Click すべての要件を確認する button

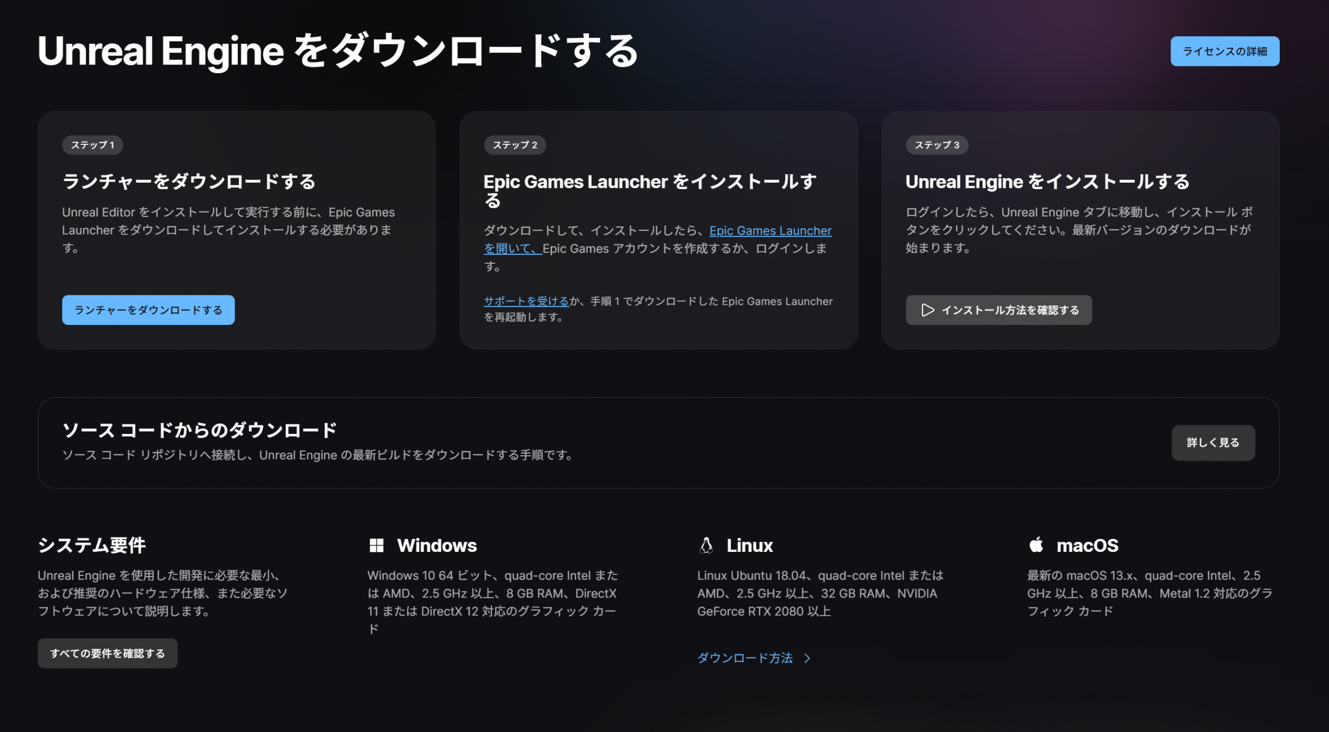107,653
